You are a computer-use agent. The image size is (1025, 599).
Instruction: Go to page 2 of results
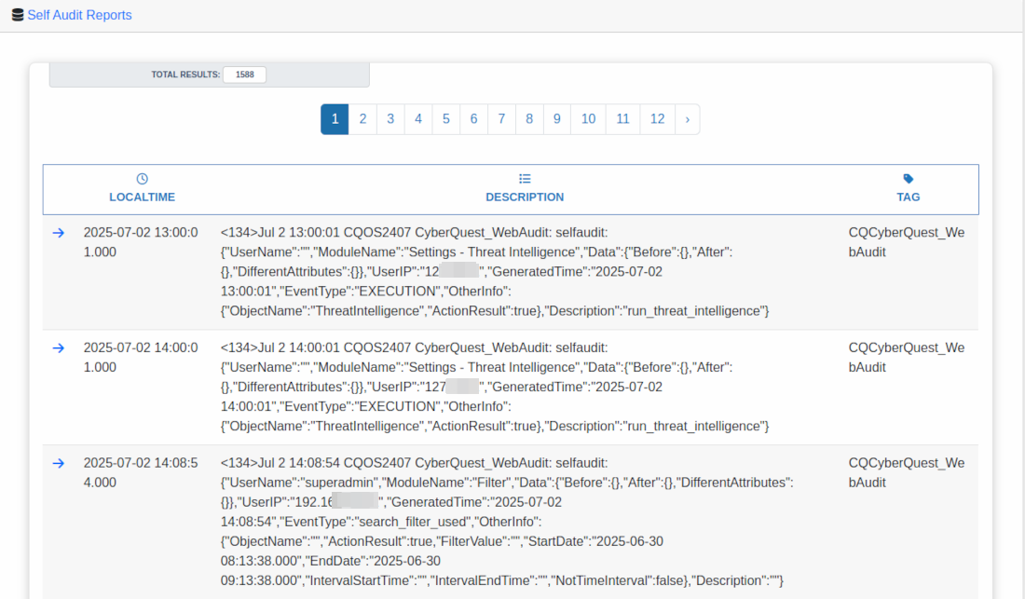(362, 119)
